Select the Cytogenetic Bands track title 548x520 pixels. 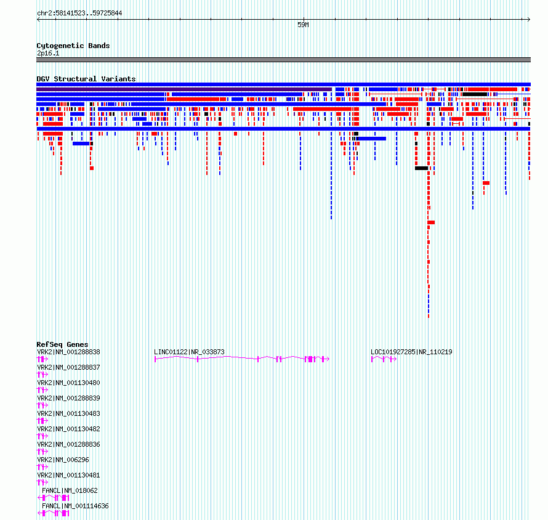(x=73, y=46)
